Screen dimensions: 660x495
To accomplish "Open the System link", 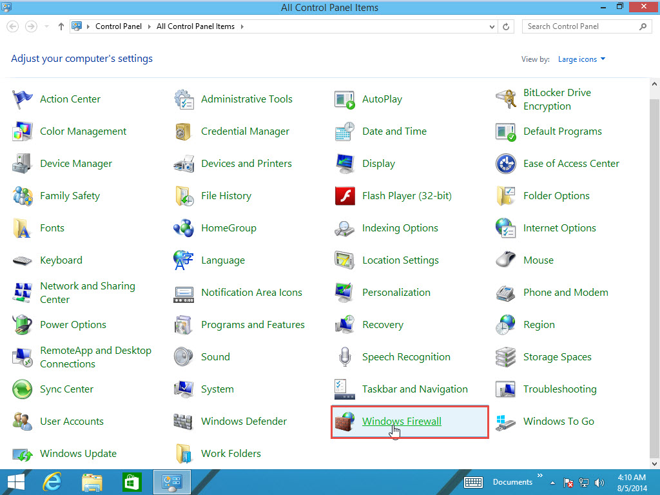I will (x=217, y=389).
